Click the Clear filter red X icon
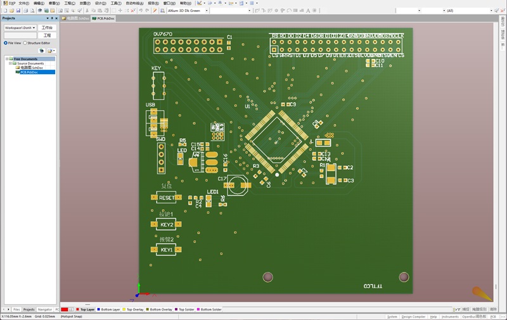Screen dimensions: 507x320 [x=132, y=11]
